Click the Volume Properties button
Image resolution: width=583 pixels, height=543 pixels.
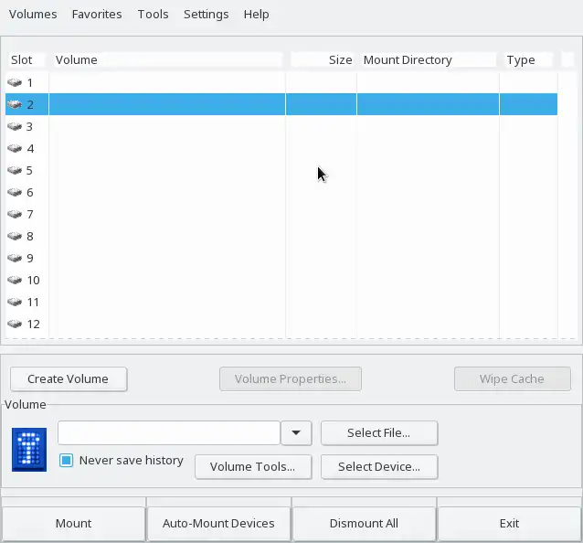pyautogui.click(x=291, y=379)
